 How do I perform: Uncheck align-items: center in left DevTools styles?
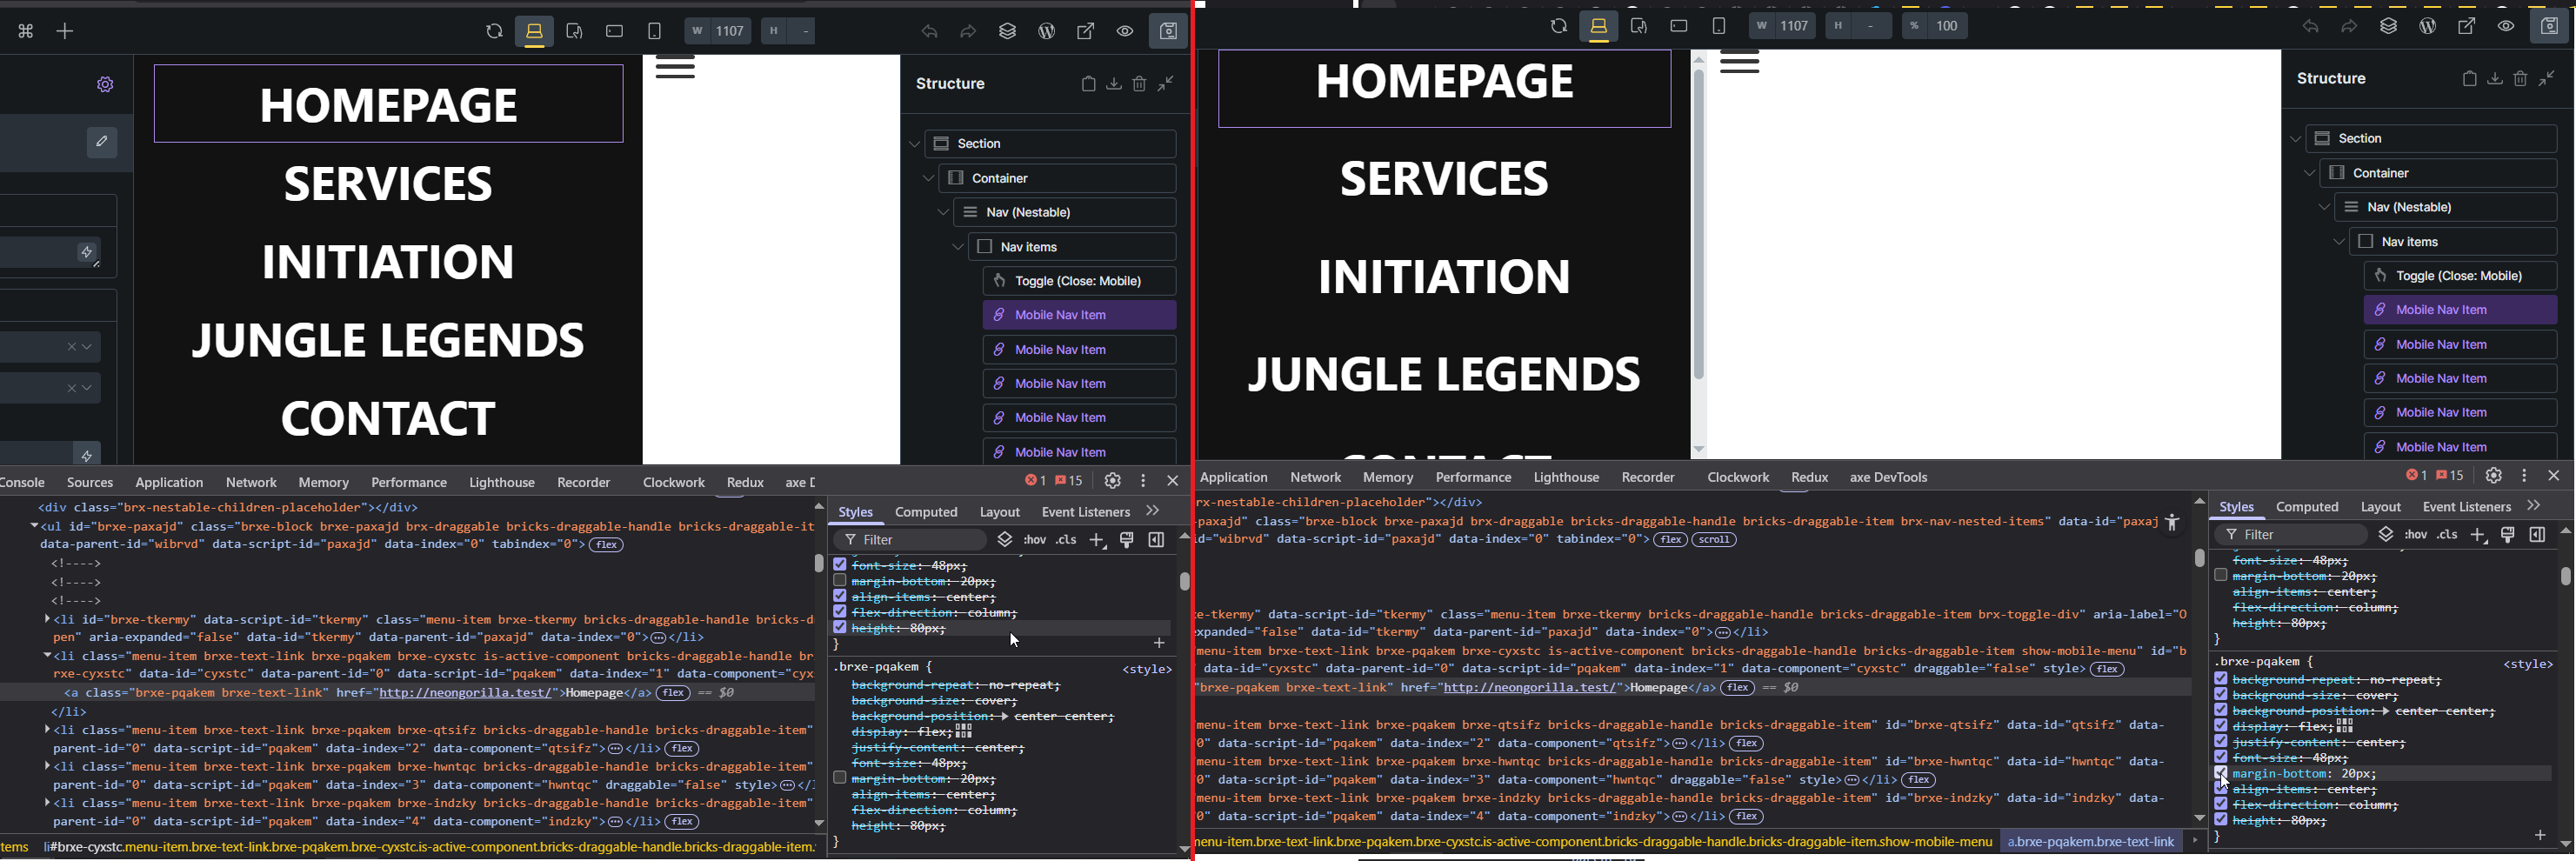pyautogui.click(x=840, y=596)
